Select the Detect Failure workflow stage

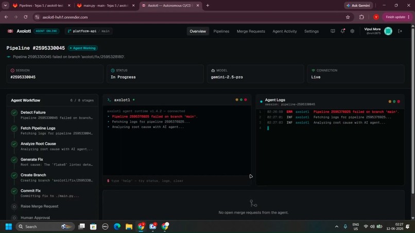pos(53,115)
